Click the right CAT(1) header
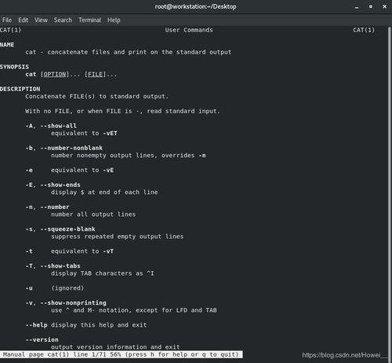This screenshot has width=392, height=363. (364, 30)
